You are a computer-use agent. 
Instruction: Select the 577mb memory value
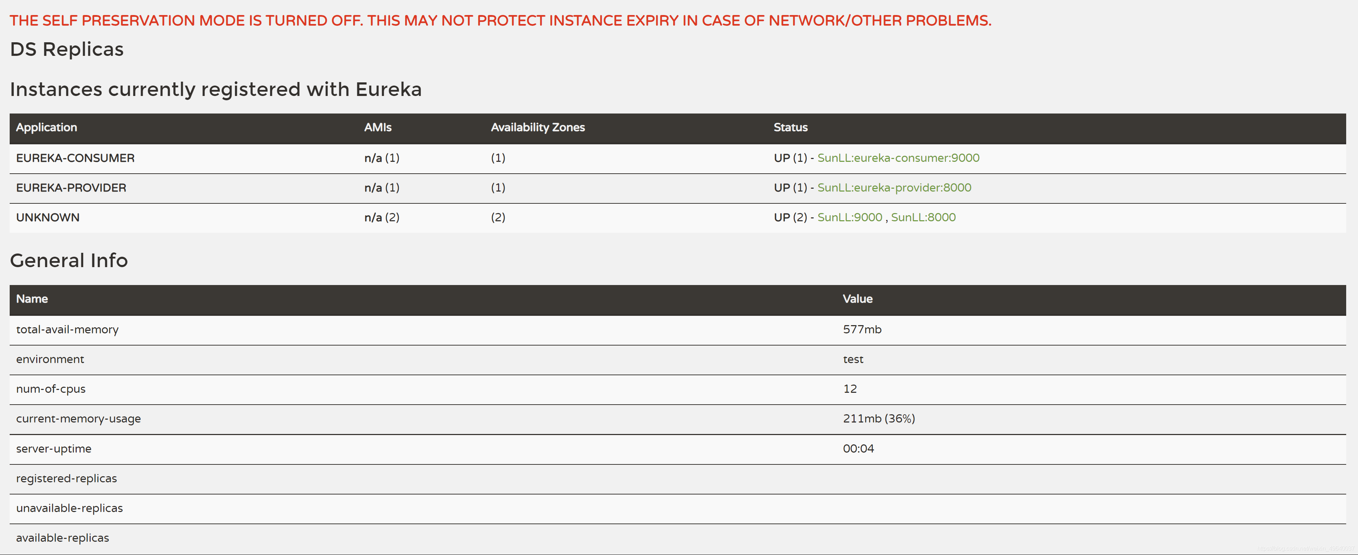[x=862, y=330]
